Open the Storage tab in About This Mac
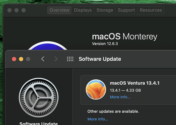176x125 pixels. pos(105,10)
